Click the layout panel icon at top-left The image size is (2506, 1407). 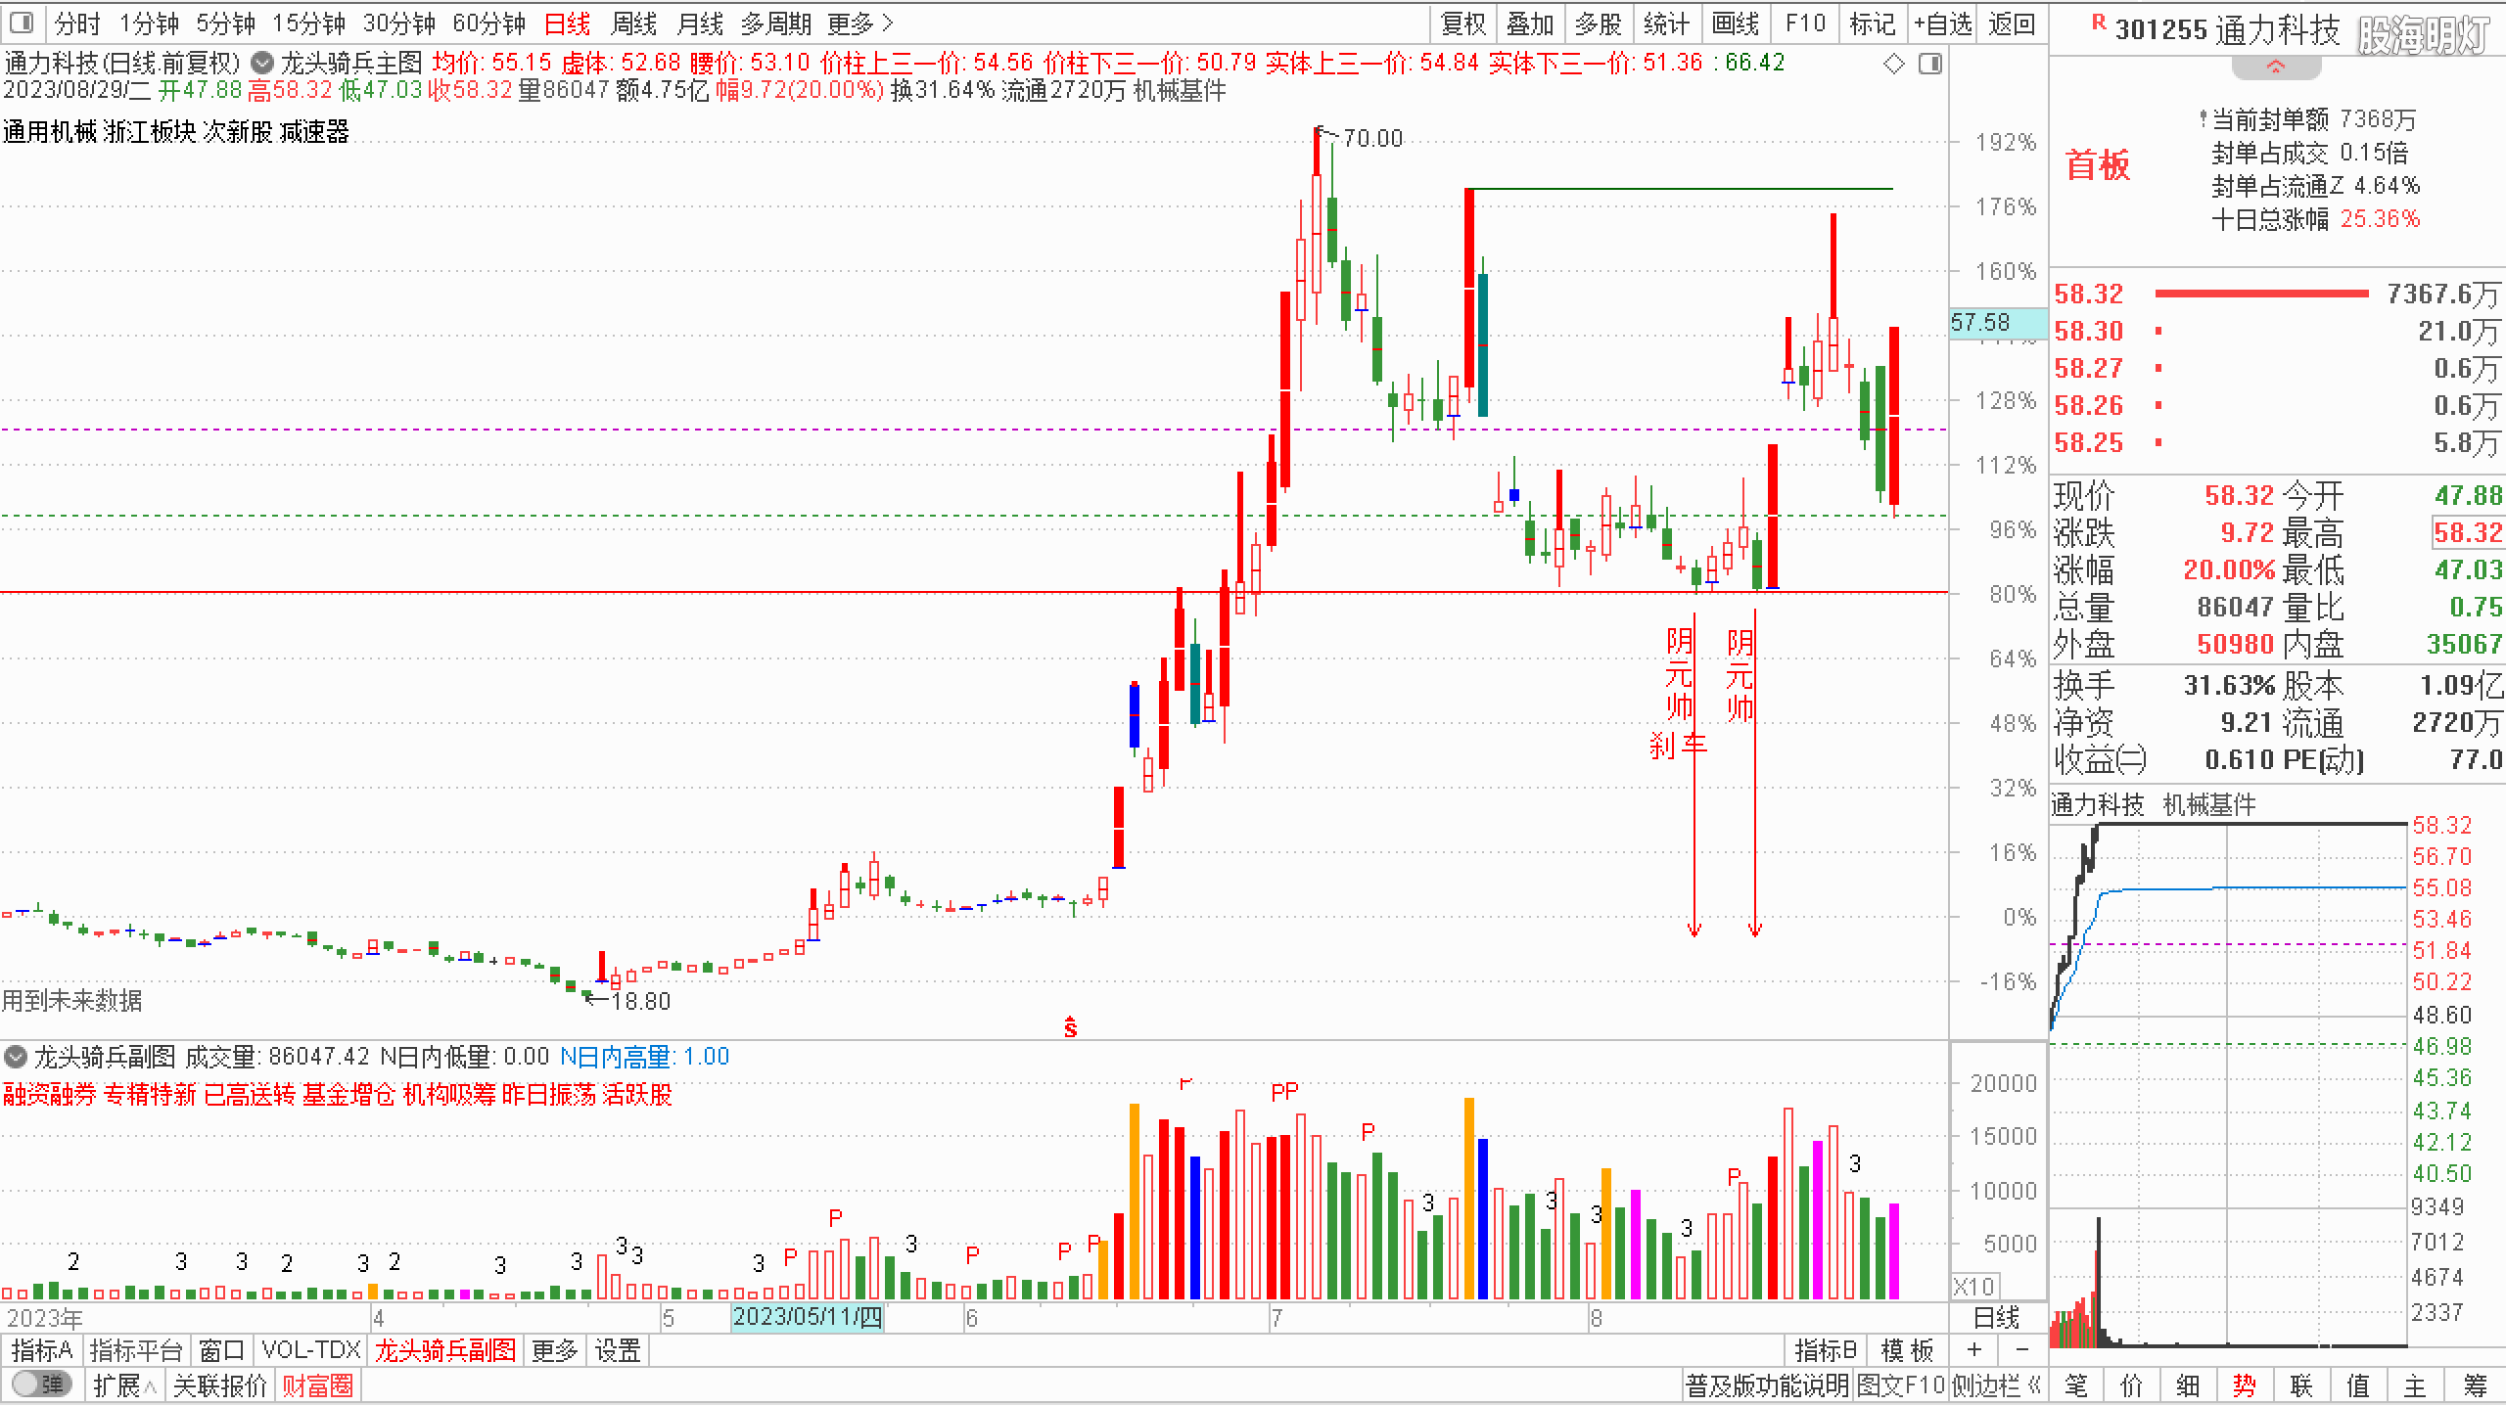pos(23,23)
